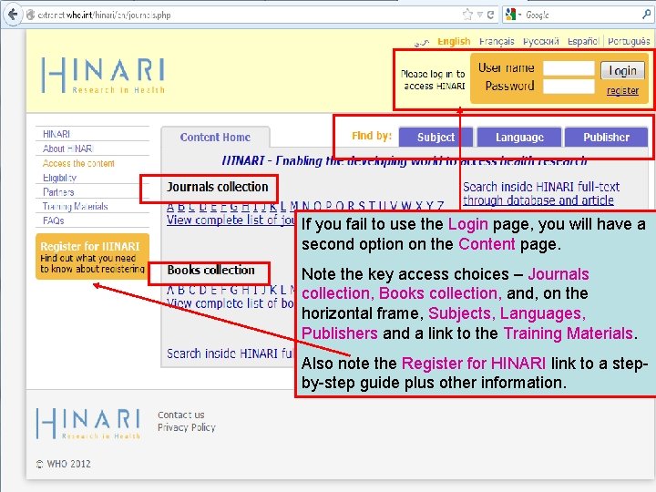Click the HINARI Research in Health logo
656x492 pixels.
[103, 76]
